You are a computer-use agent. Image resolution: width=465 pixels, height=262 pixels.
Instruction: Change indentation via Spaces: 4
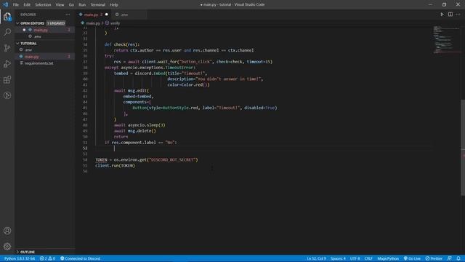tap(338, 258)
